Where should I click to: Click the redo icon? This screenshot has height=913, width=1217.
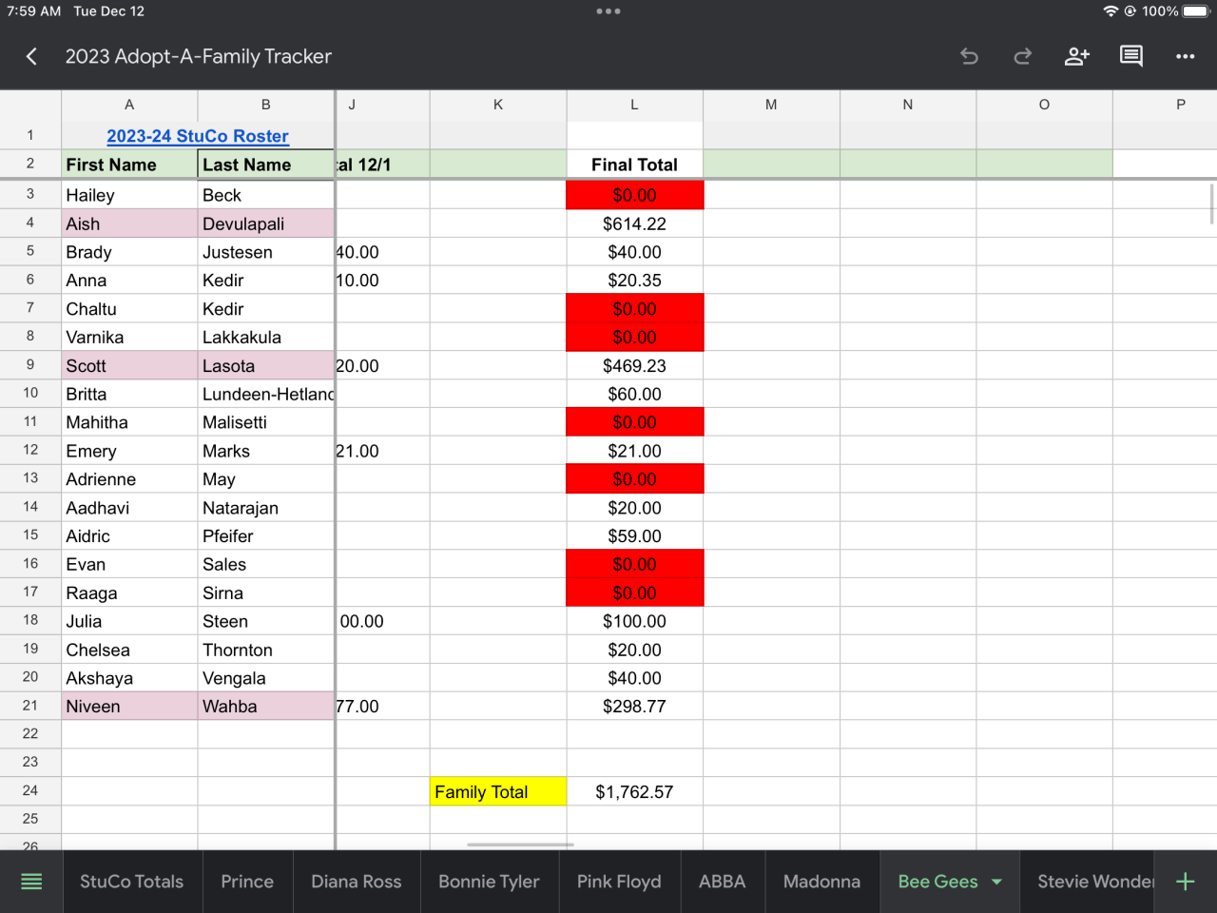tap(1023, 57)
